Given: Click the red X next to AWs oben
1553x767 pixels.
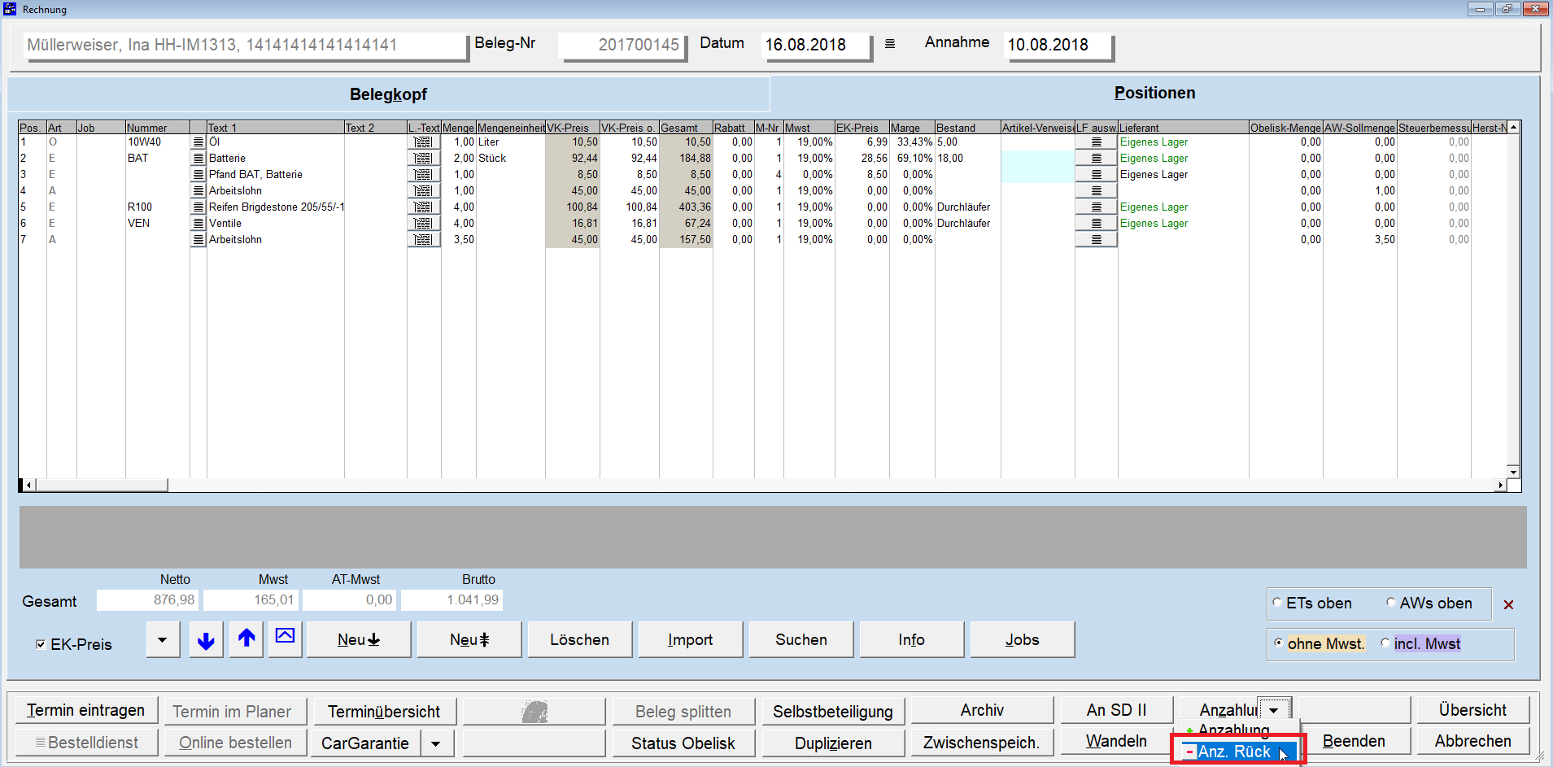Looking at the screenshot, I should tap(1508, 604).
